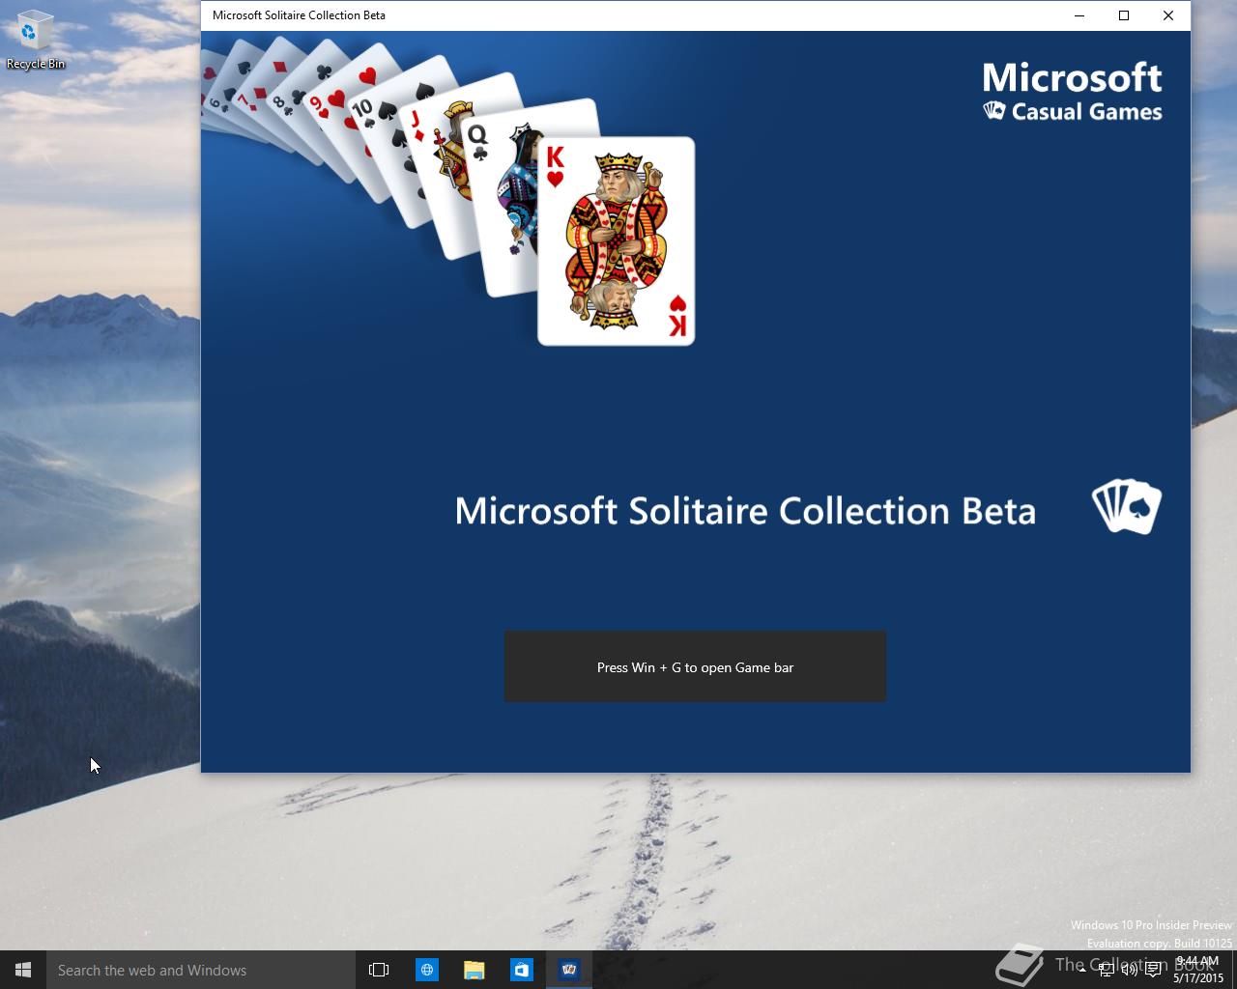The image size is (1237, 989).
Task: Open the network status tray icon
Action: click(x=1107, y=971)
